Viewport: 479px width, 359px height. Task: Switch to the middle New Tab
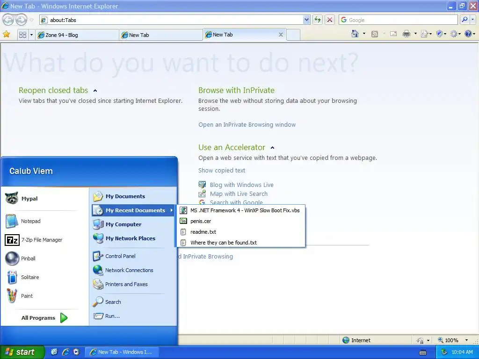[161, 35]
